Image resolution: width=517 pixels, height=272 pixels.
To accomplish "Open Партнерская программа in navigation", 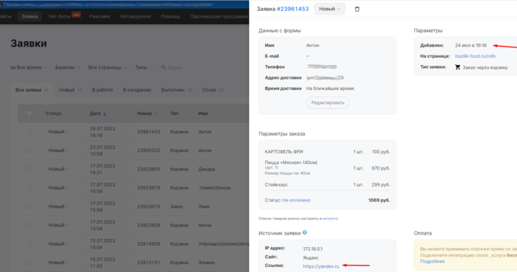I will tap(219, 16).
